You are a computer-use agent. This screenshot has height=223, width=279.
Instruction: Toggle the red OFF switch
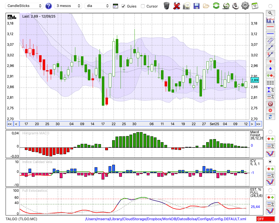click(x=266, y=219)
